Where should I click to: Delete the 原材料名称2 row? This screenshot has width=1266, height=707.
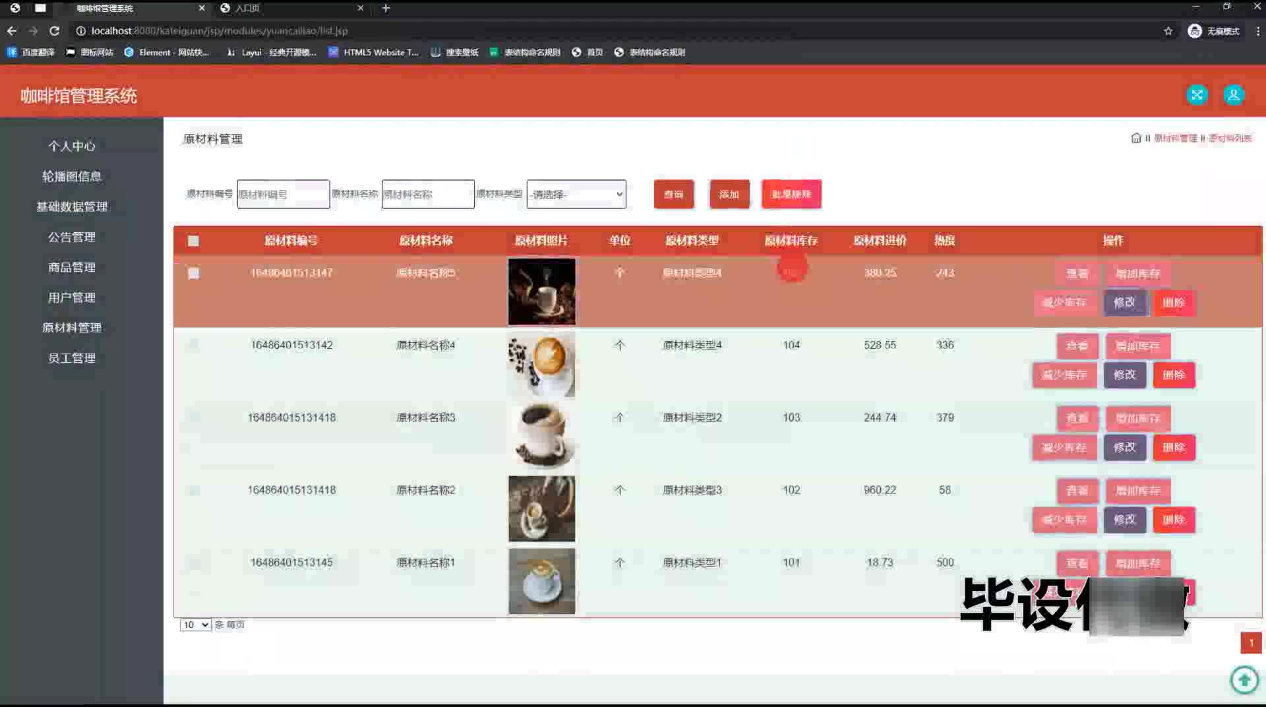click(1174, 520)
